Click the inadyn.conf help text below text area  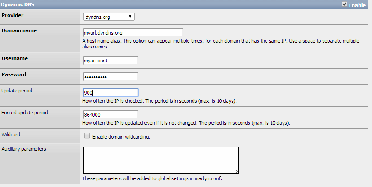(152, 179)
